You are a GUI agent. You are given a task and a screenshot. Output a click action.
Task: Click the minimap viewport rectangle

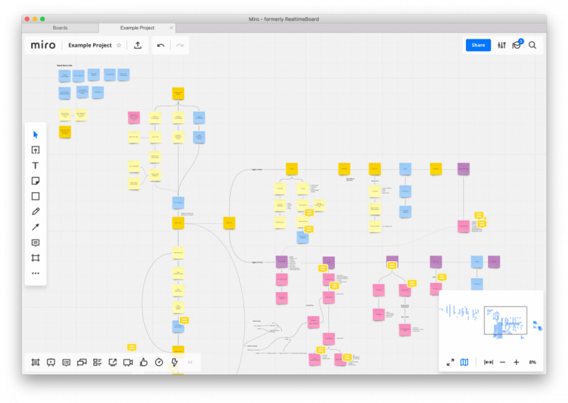pos(505,321)
